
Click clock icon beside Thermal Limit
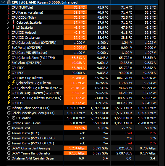click(x=9, y=128)
